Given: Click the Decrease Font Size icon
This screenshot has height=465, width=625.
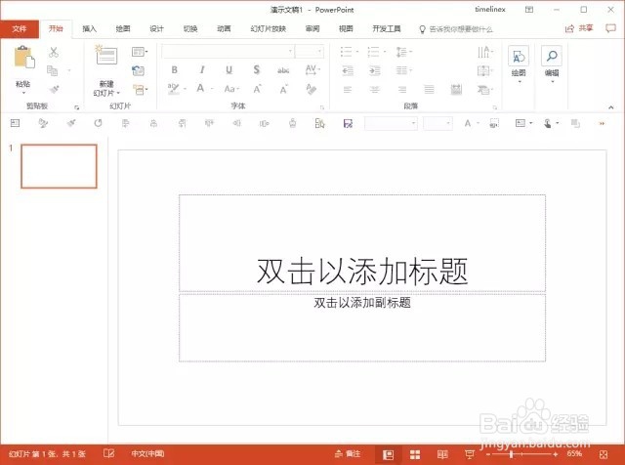Looking at the screenshot, I should pos(284,89).
